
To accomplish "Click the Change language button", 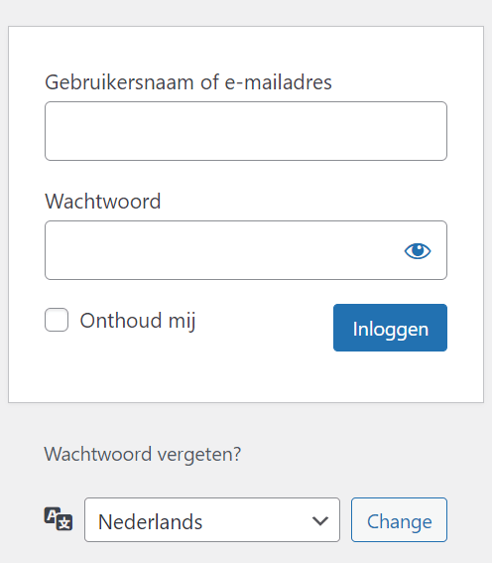I will [399, 519].
